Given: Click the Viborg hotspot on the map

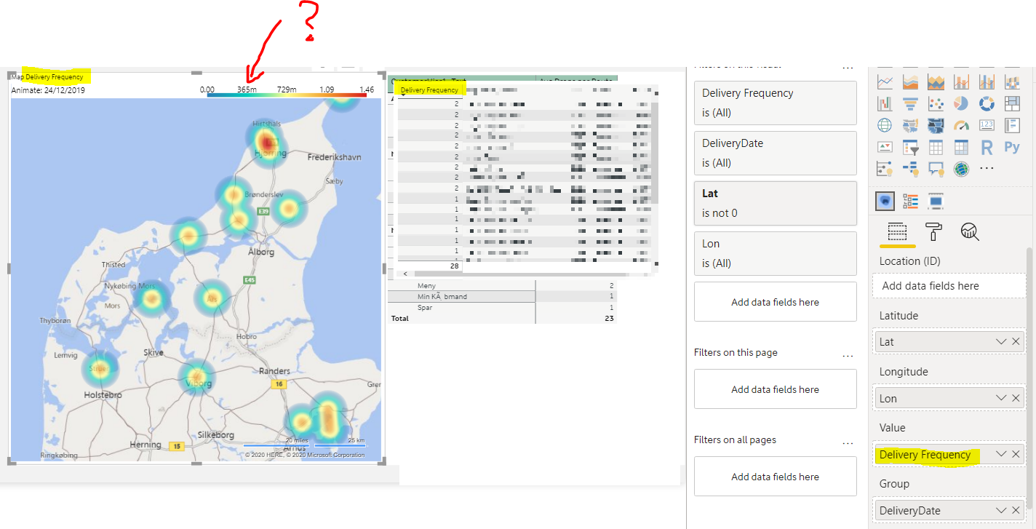Looking at the screenshot, I should click(x=197, y=377).
